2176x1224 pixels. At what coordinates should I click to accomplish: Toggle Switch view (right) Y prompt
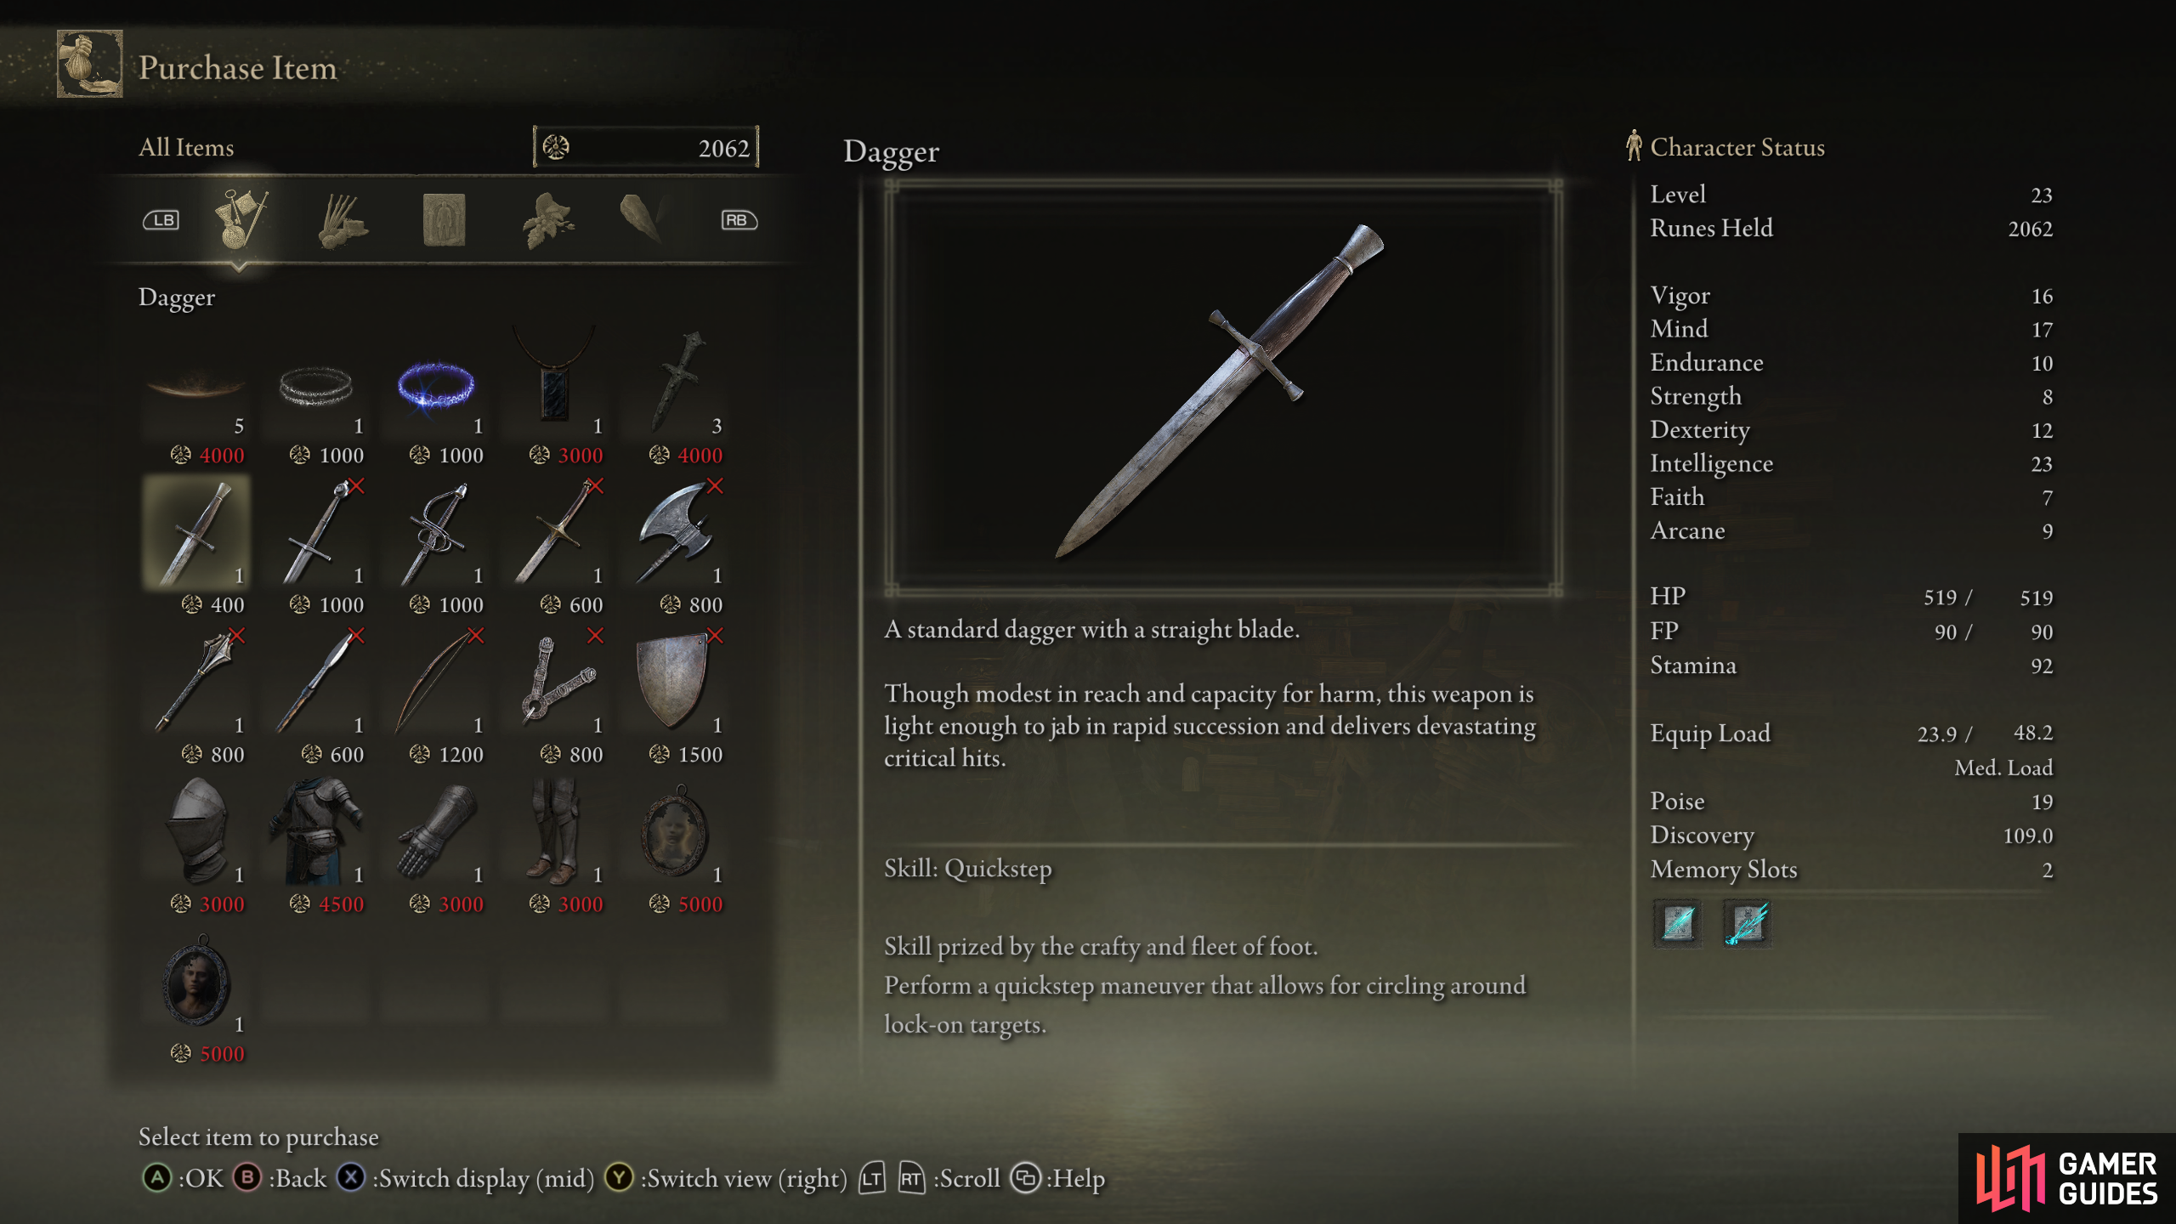tap(726, 1178)
